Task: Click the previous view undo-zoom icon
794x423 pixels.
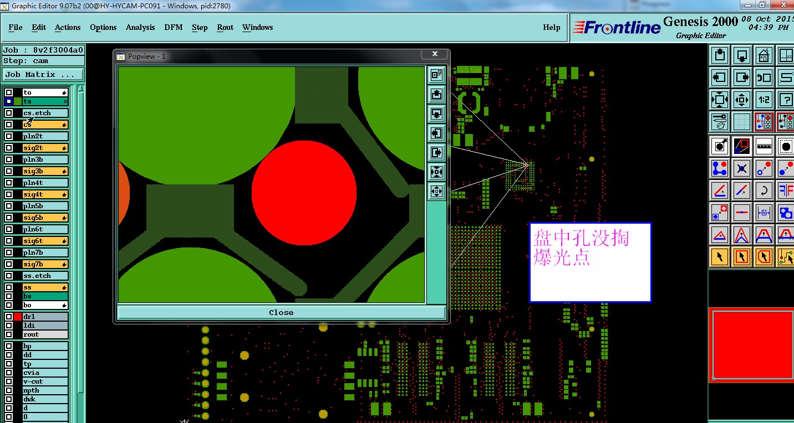Action: 764,78
